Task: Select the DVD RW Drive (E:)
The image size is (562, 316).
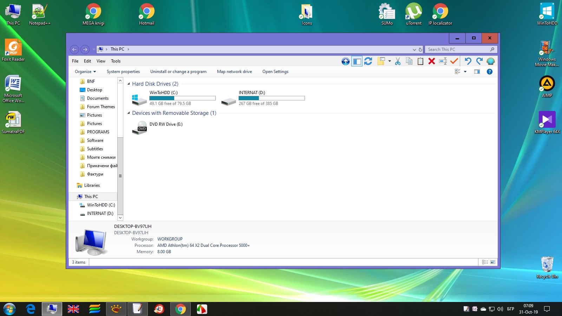Action: 157,128
